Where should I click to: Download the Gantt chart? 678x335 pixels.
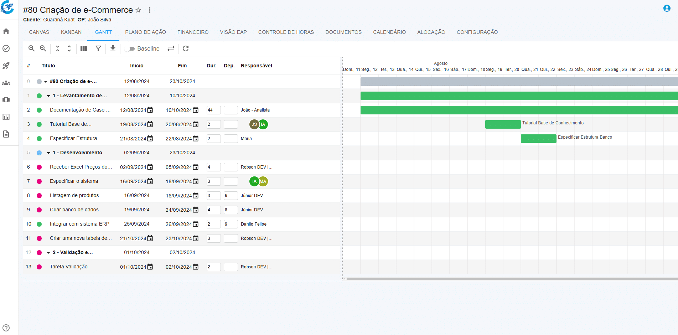tap(113, 48)
